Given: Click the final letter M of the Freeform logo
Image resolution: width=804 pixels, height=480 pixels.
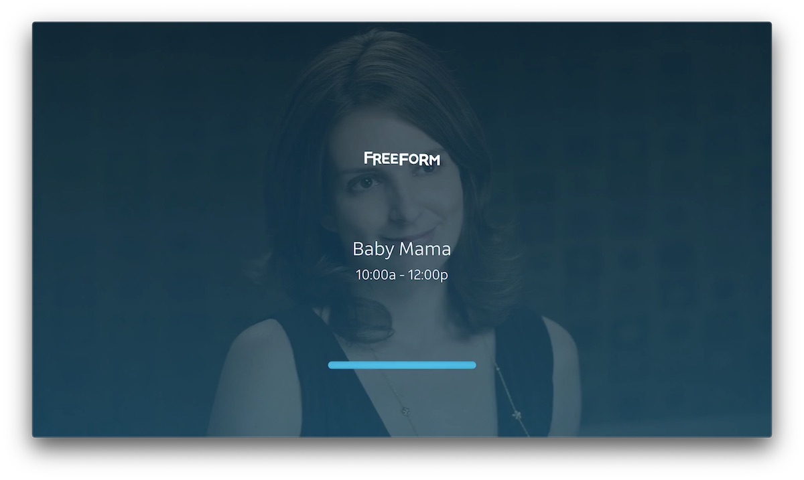Looking at the screenshot, I should click(x=433, y=159).
